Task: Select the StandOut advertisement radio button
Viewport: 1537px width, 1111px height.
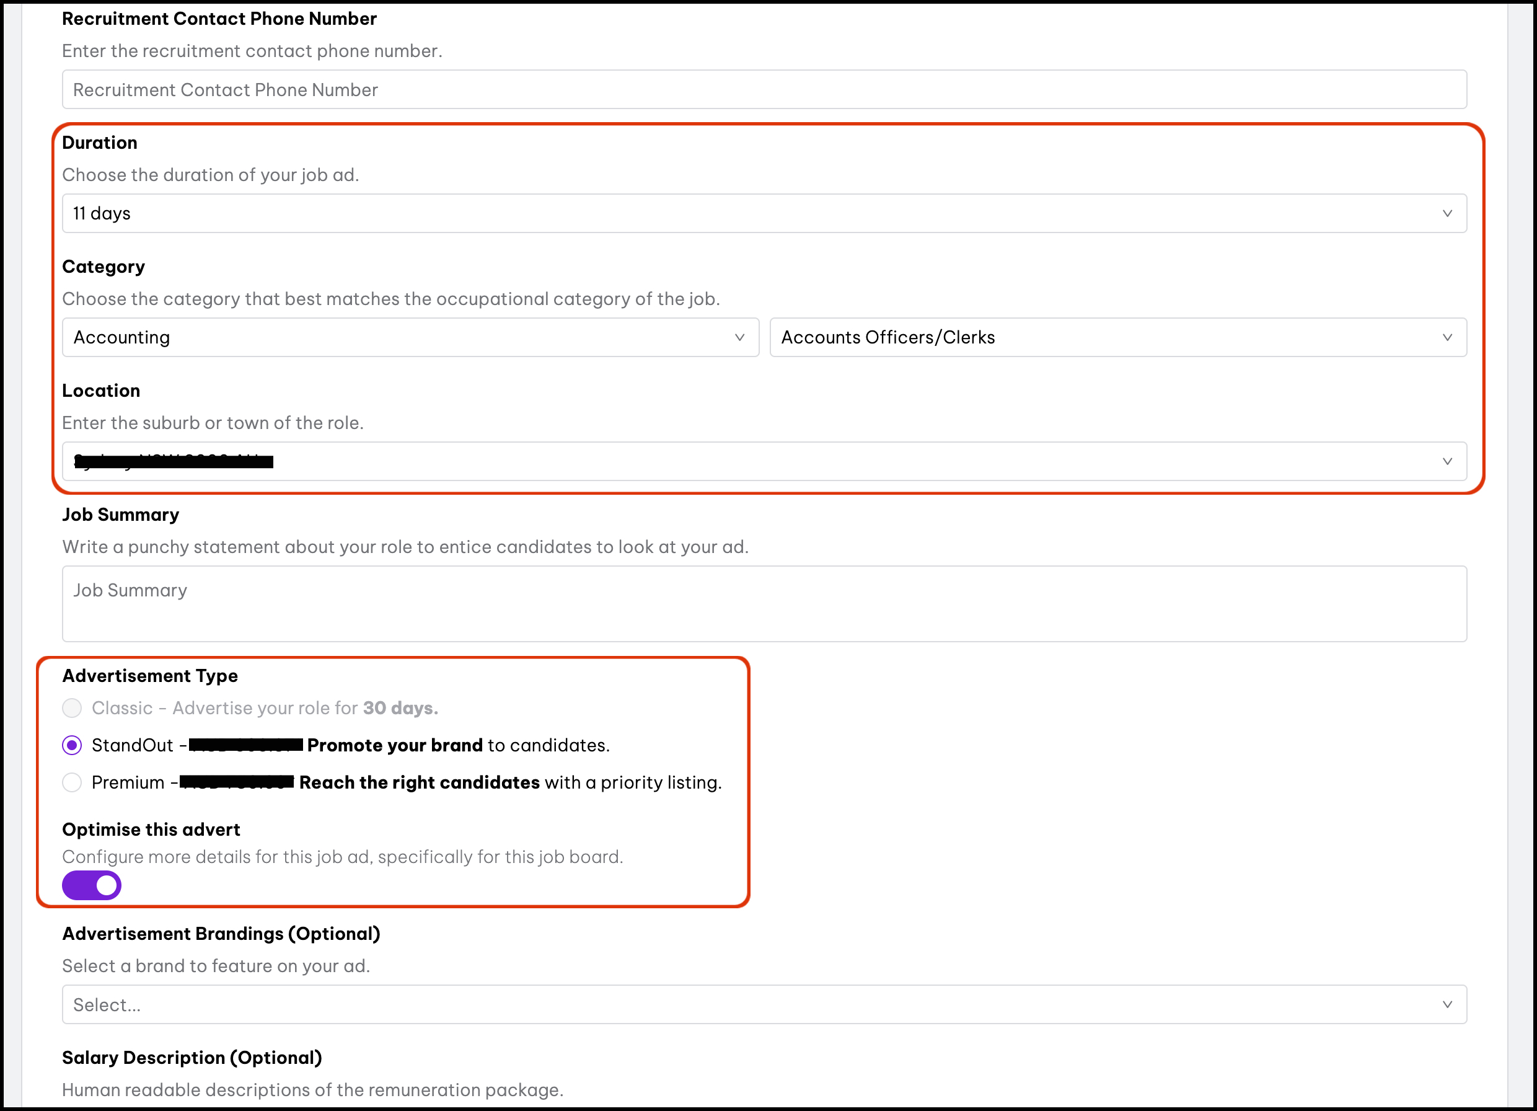Action: click(x=72, y=746)
